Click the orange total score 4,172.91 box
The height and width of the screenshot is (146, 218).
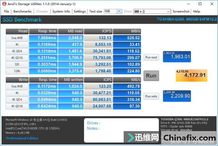pyautogui.click(x=191, y=75)
